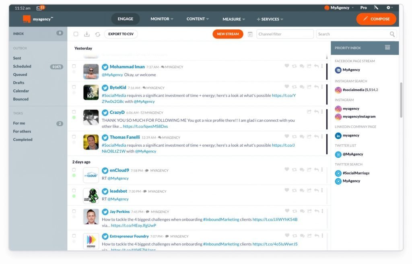
Task: Reply to CrazyD's direct message
Action: pyautogui.click(x=317, y=112)
